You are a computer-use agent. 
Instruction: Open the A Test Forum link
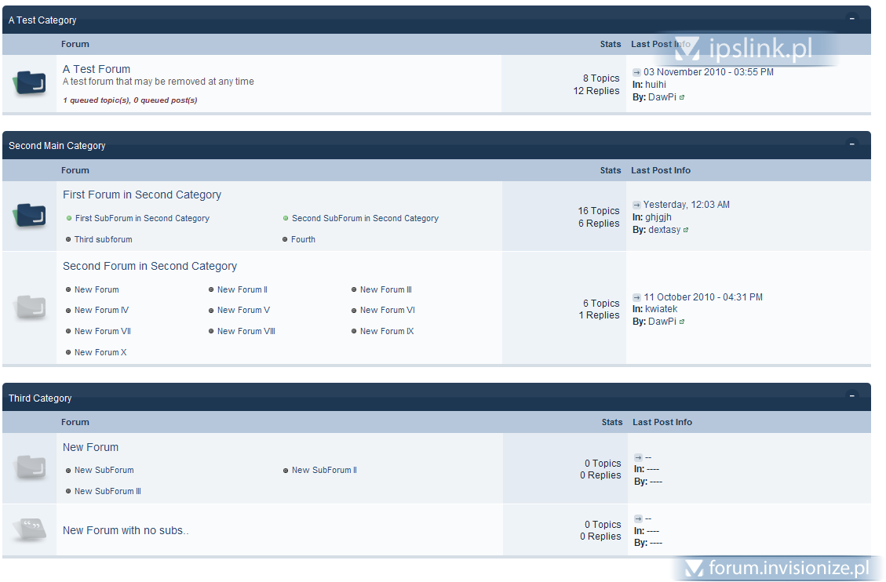pyautogui.click(x=97, y=69)
